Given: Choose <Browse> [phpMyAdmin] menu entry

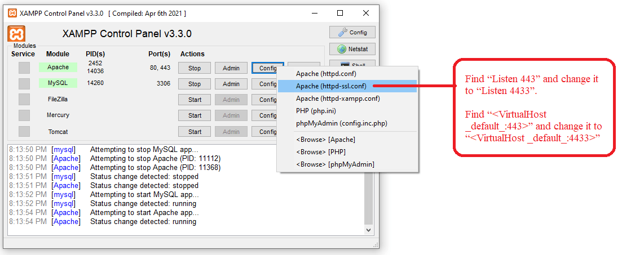Looking at the screenshot, I should click(347, 164).
